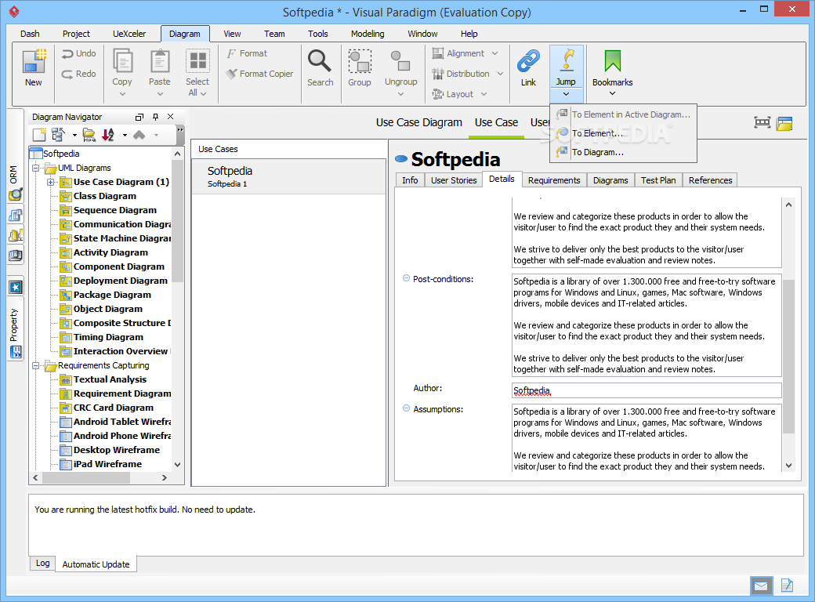This screenshot has height=602, width=815.
Task: Click the open folder icon in Navigator
Action: click(x=89, y=135)
